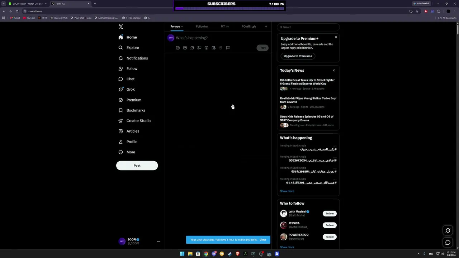Screen dimensions: 459x258
Task: Follow POWER FAROQ account
Action: point(330,237)
